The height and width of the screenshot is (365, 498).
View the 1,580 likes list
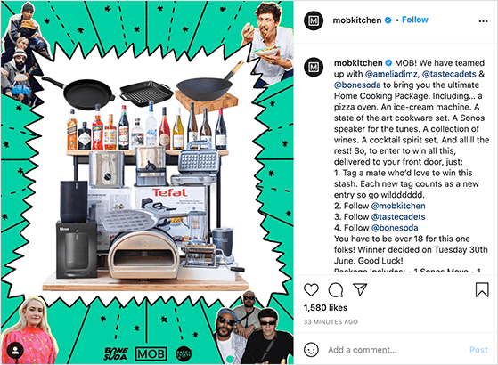325,307
